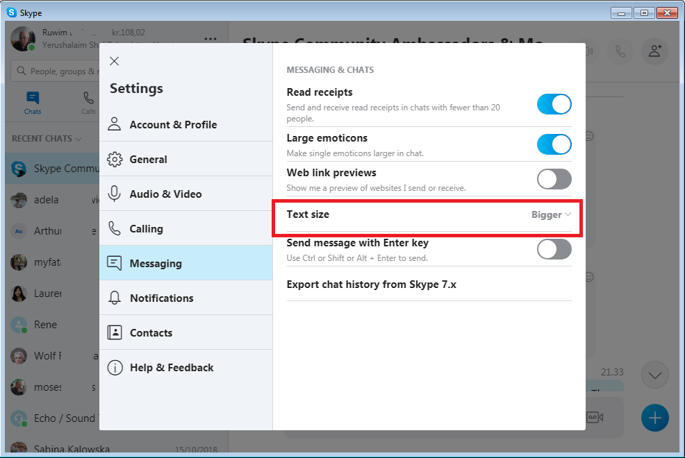Click the Skype logo in title bar

coord(12,12)
